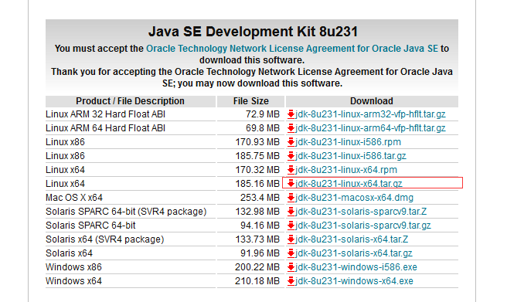Screen dimensions: 507x302
Task: Select the Linux ARM 32 Hard Float ABI row label
Action: pos(105,114)
